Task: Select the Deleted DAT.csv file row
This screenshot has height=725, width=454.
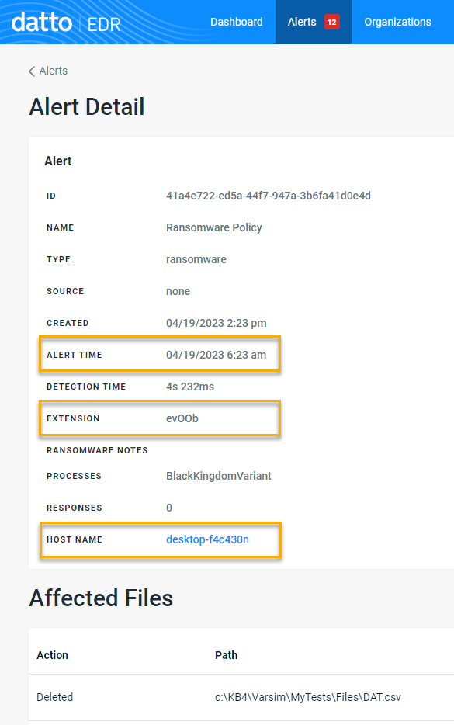Action: point(241,697)
